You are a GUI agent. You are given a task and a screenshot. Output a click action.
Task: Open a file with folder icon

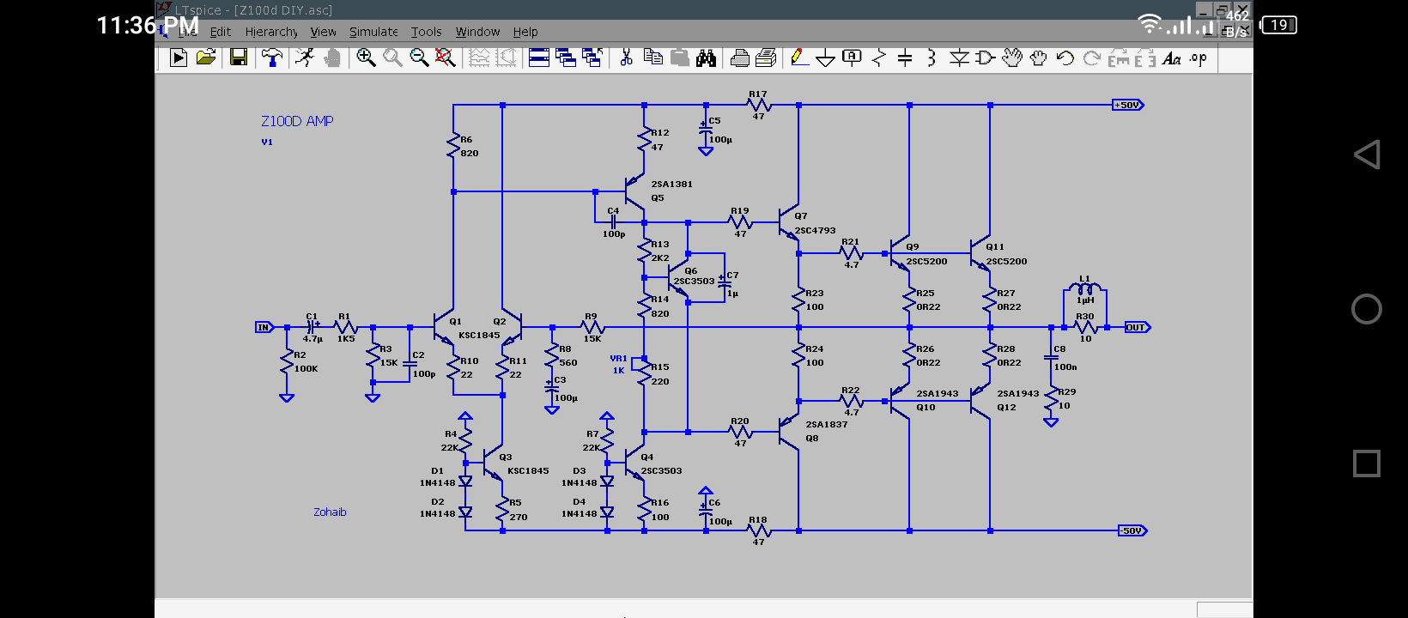click(x=206, y=58)
